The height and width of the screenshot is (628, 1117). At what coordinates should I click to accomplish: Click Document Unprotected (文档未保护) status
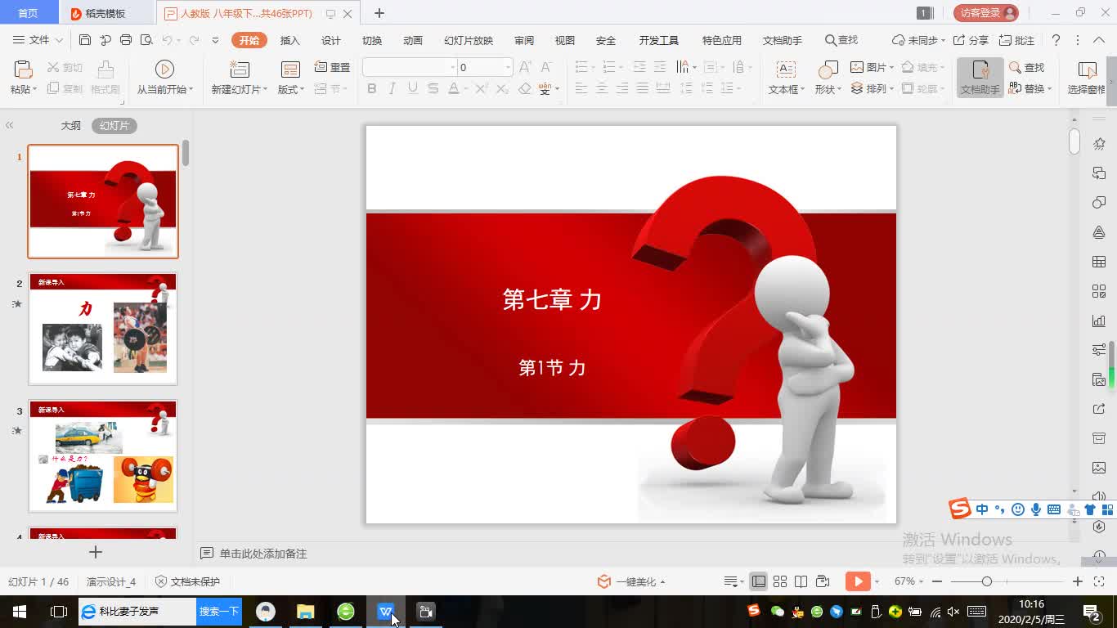(x=187, y=581)
